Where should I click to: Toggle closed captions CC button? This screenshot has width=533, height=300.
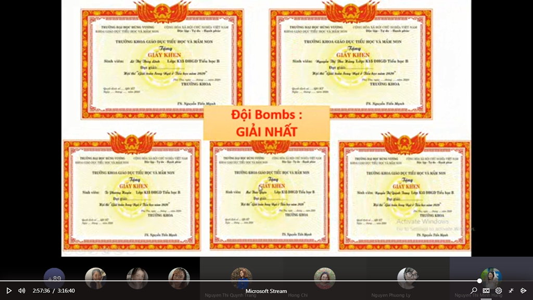pyautogui.click(x=486, y=291)
